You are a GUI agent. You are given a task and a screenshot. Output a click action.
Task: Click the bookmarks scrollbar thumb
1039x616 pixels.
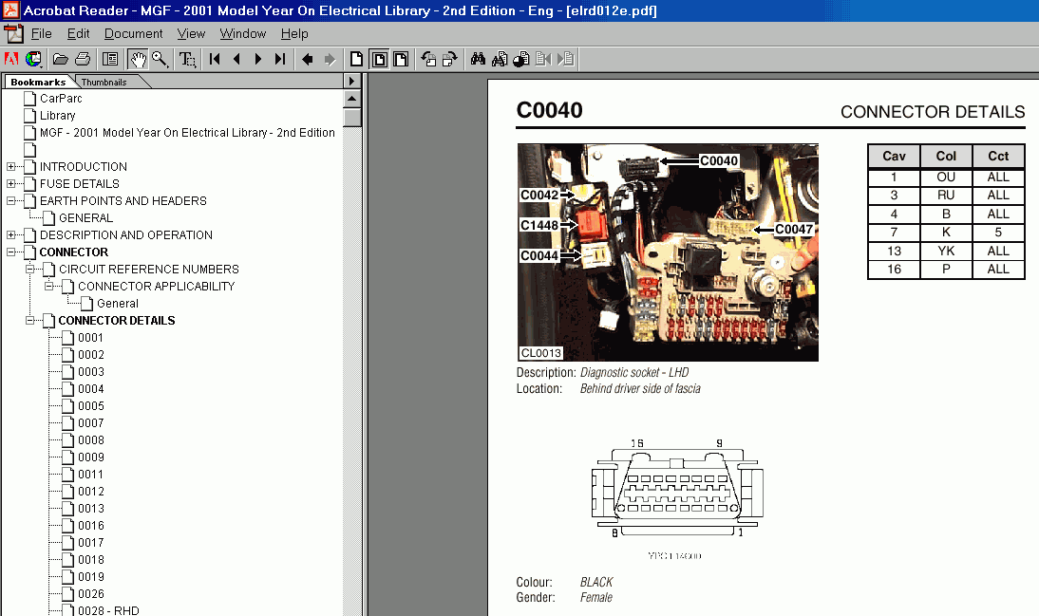tap(351, 118)
